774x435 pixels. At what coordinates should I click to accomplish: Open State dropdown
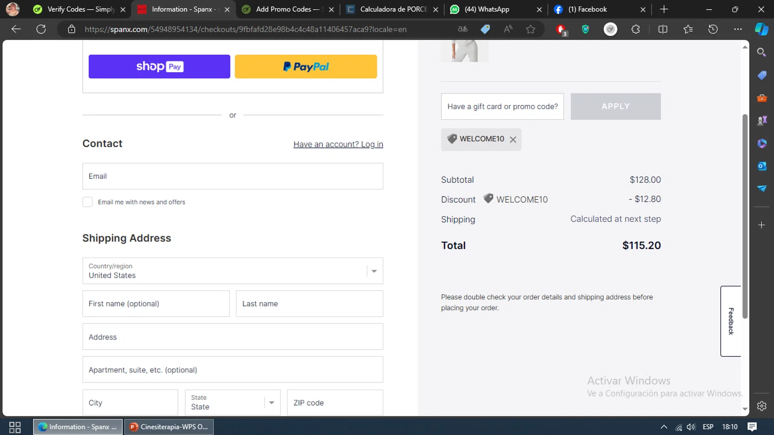(x=233, y=402)
